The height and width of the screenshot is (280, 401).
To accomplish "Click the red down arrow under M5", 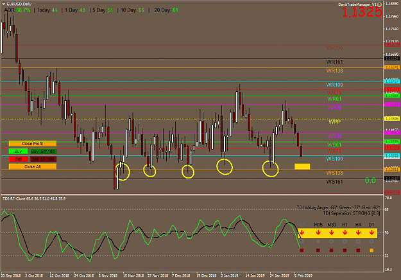I will (302, 232).
